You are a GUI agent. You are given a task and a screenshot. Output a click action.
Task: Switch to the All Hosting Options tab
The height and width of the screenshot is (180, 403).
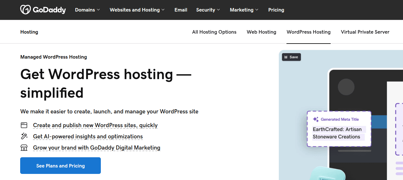click(214, 32)
